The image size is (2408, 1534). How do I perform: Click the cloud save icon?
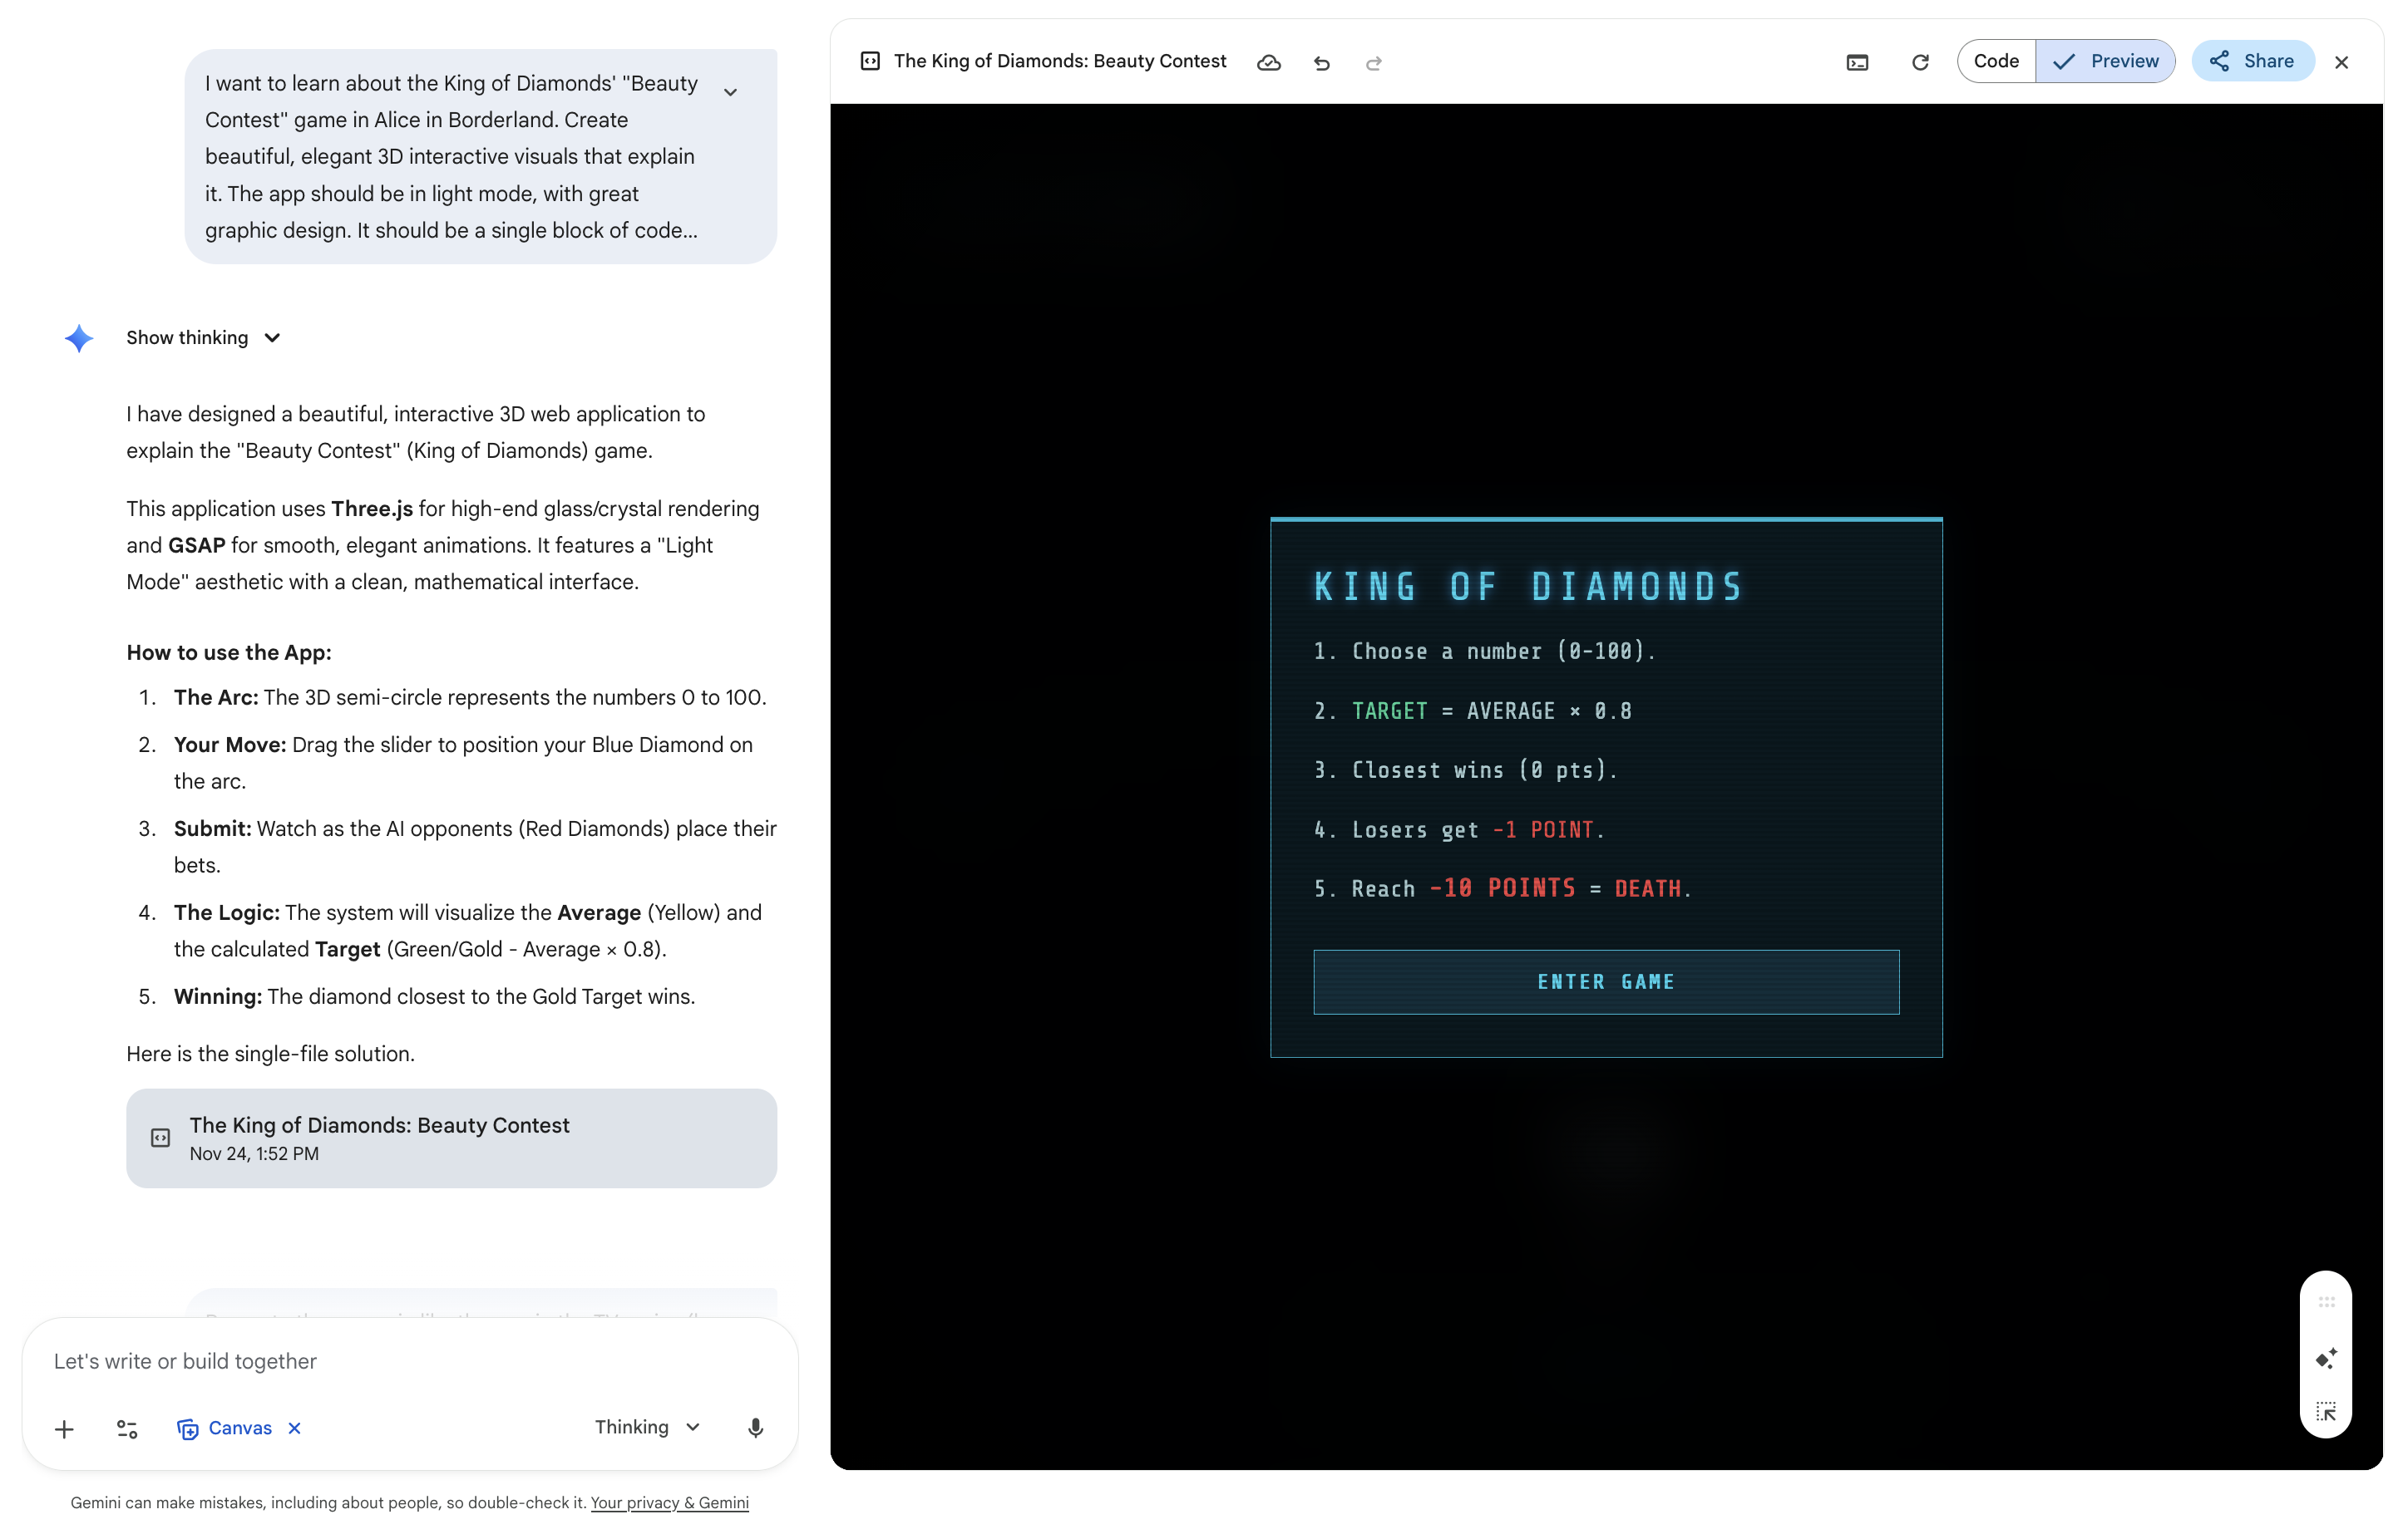click(1268, 62)
